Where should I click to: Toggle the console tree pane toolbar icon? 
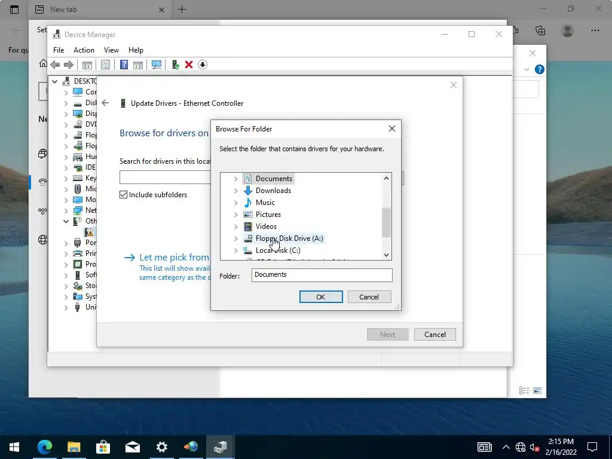[x=87, y=65]
